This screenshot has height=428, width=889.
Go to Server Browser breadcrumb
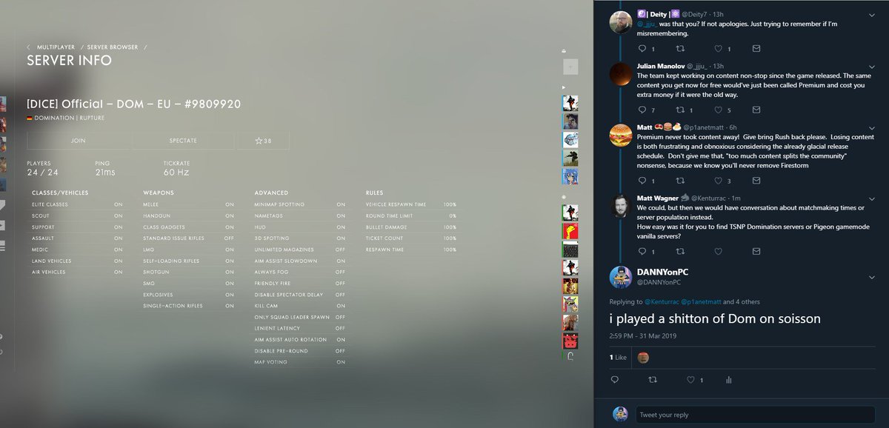(113, 47)
